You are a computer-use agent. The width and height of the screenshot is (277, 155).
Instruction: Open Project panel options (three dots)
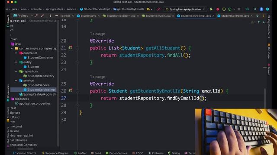50,16
